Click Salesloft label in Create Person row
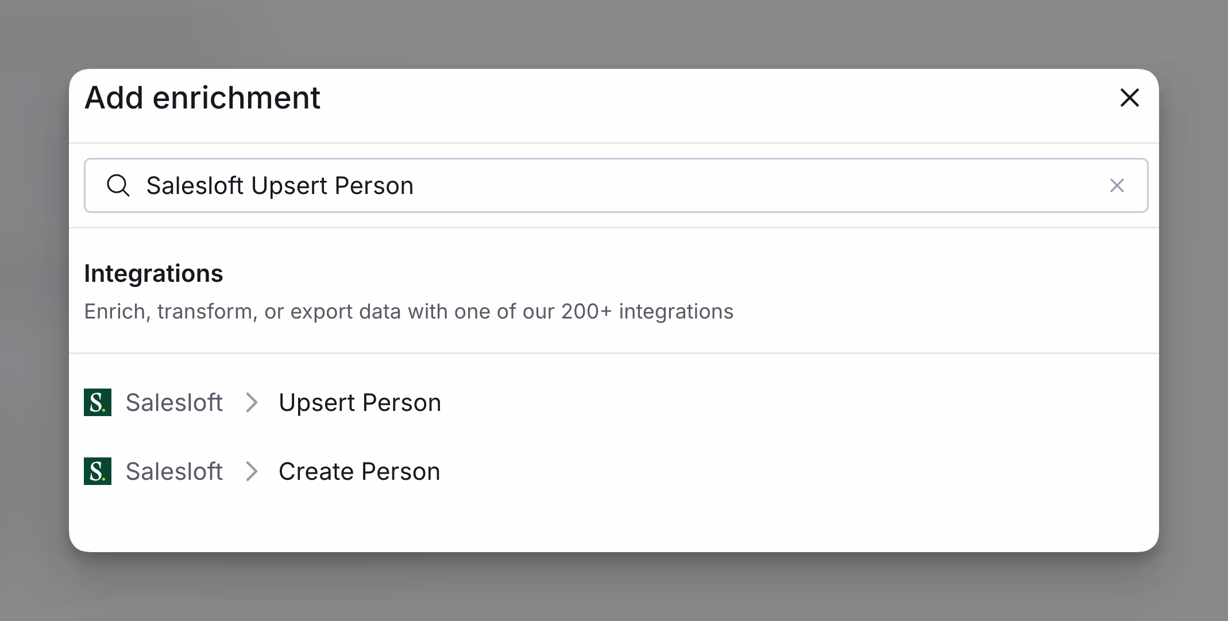 [174, 471]
